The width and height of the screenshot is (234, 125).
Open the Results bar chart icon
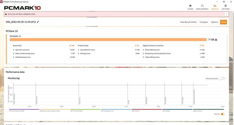(x=215, y=6)
